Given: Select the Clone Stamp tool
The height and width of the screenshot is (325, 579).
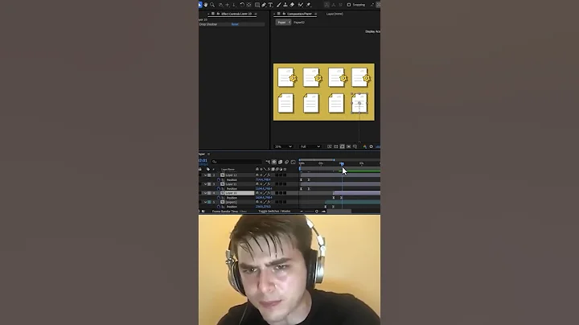Looking at the screenshot, I should [x=285, y=5].
